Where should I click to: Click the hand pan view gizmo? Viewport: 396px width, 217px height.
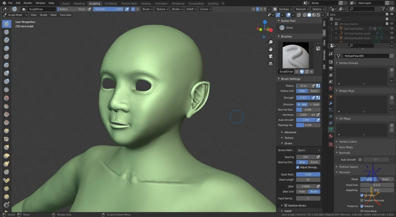[270, 49]
